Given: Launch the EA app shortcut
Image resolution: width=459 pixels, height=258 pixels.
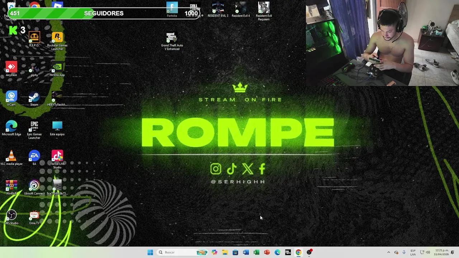Looking at the screenshot, I should (34, 158).
